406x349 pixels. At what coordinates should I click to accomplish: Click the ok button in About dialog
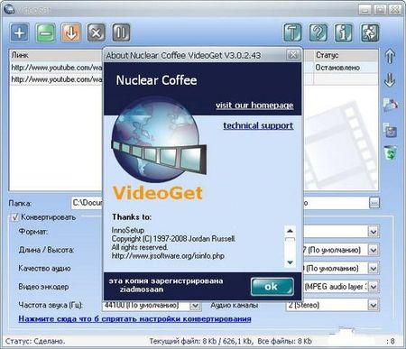(272, 287)
